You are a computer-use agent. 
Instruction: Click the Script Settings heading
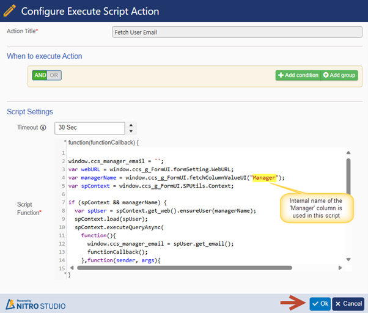pos(30,112)
